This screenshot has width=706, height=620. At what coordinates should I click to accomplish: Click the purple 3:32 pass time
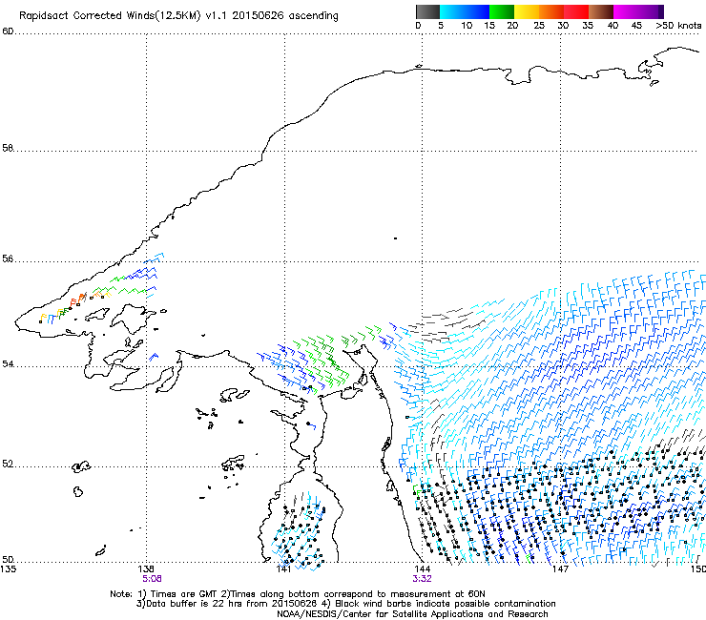coord(422,579)
